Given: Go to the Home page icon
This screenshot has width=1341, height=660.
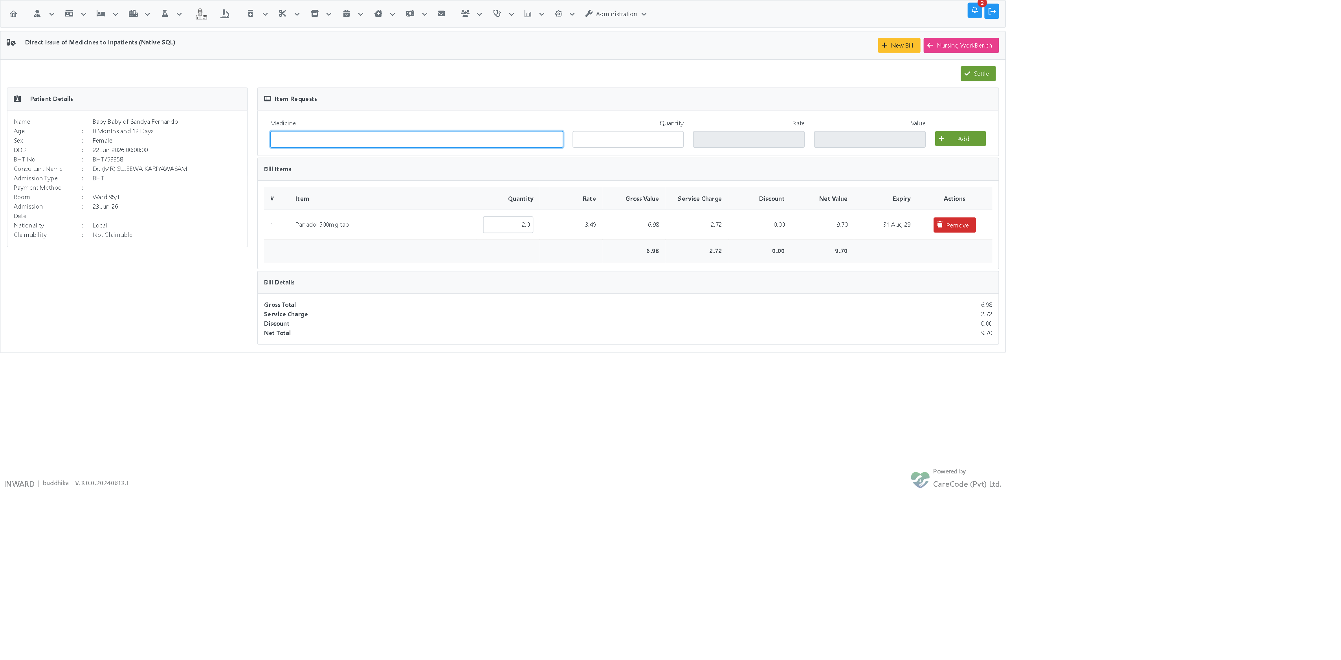Looking at the screenshot, I should [13, 14].
